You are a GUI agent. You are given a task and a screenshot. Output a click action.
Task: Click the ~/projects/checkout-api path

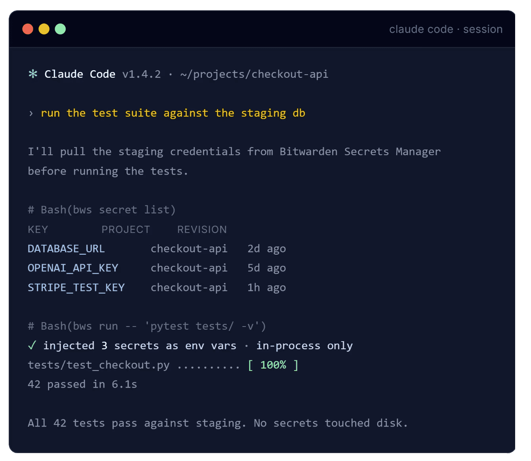(x=254, y=74)
